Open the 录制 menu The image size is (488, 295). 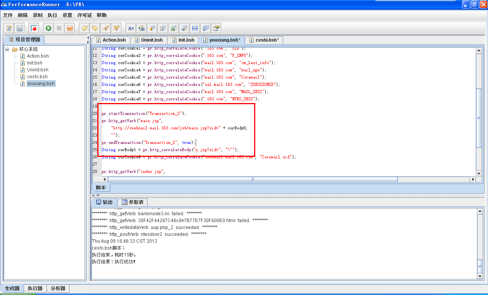tap(37, 15)
